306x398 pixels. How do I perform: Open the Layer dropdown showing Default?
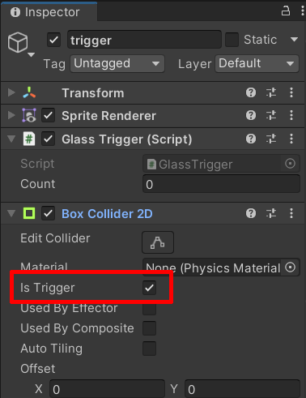257,64
